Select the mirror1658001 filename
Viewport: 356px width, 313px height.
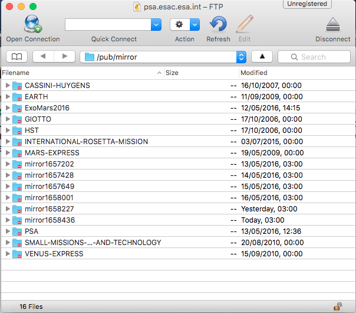coord(49,198)
